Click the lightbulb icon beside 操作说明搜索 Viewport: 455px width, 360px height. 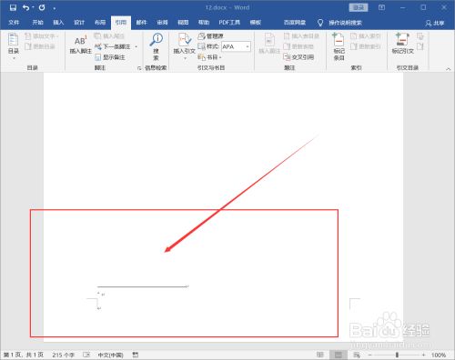[320, 23]
